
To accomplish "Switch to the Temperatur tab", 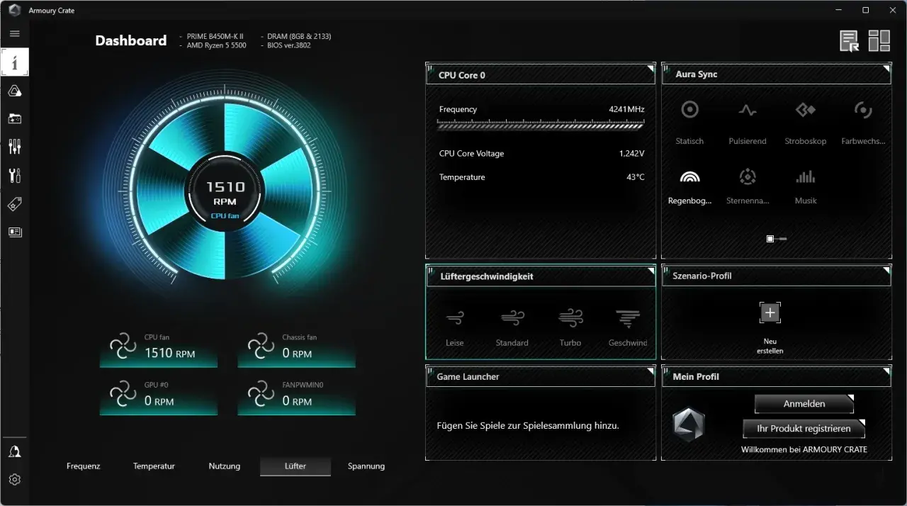I will [x=154, y=466].
